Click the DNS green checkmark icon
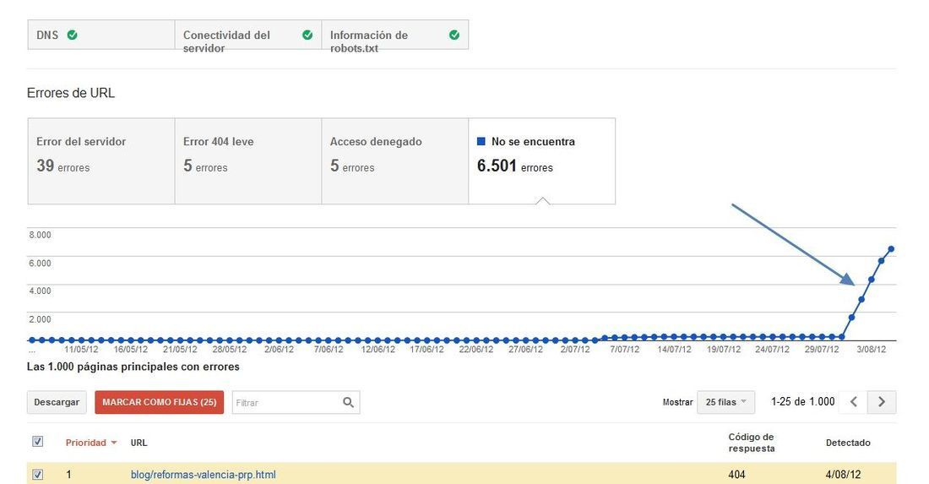 pos(73,35)
